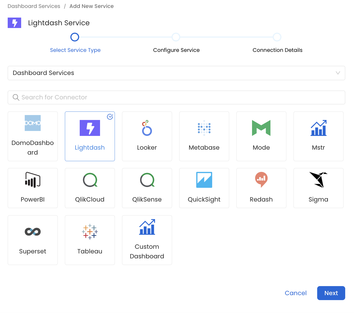
Task: Choose the Tableau service icon
Action: point(90,232)
